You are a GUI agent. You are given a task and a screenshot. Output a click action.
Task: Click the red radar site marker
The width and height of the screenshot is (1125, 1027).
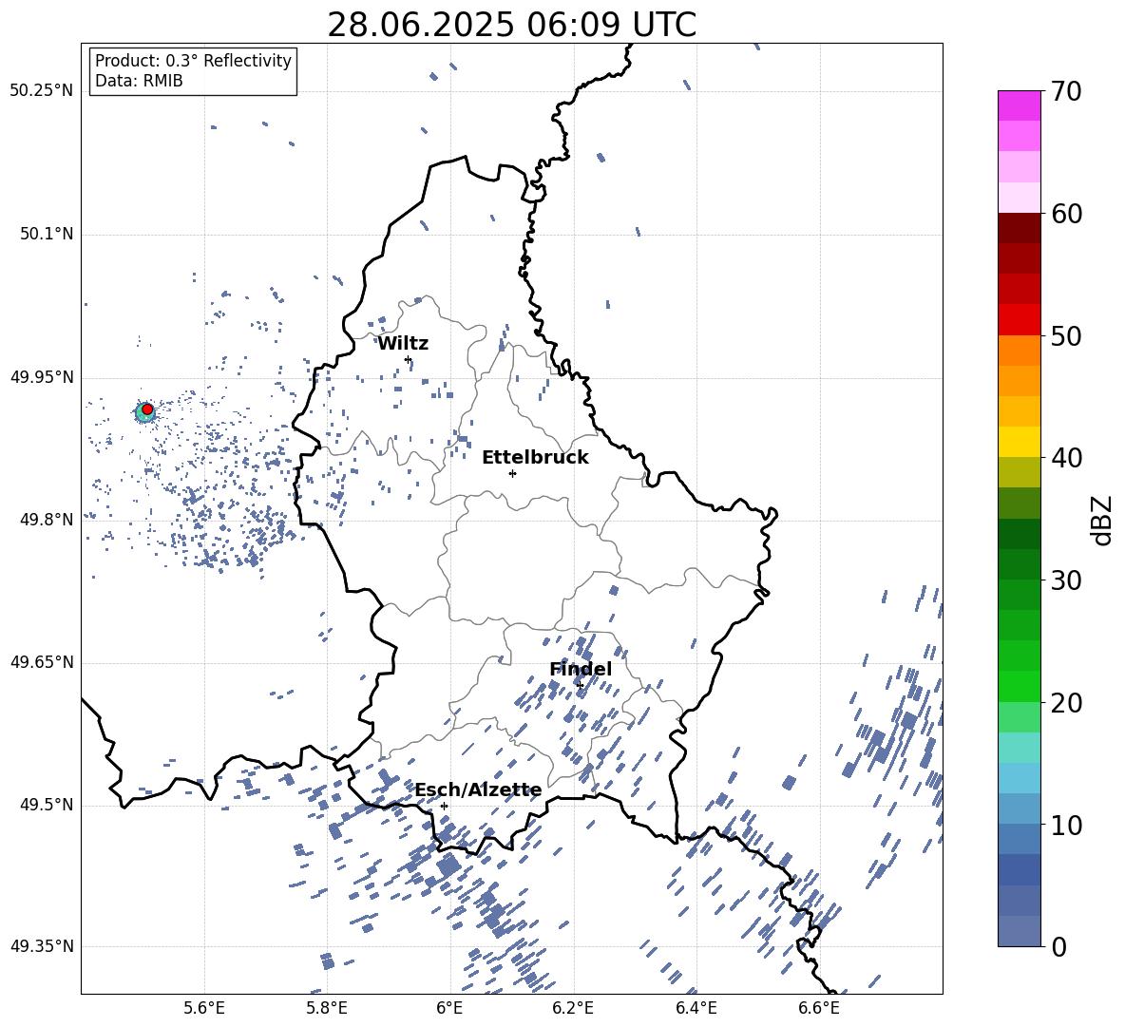[x=147, y=409]
